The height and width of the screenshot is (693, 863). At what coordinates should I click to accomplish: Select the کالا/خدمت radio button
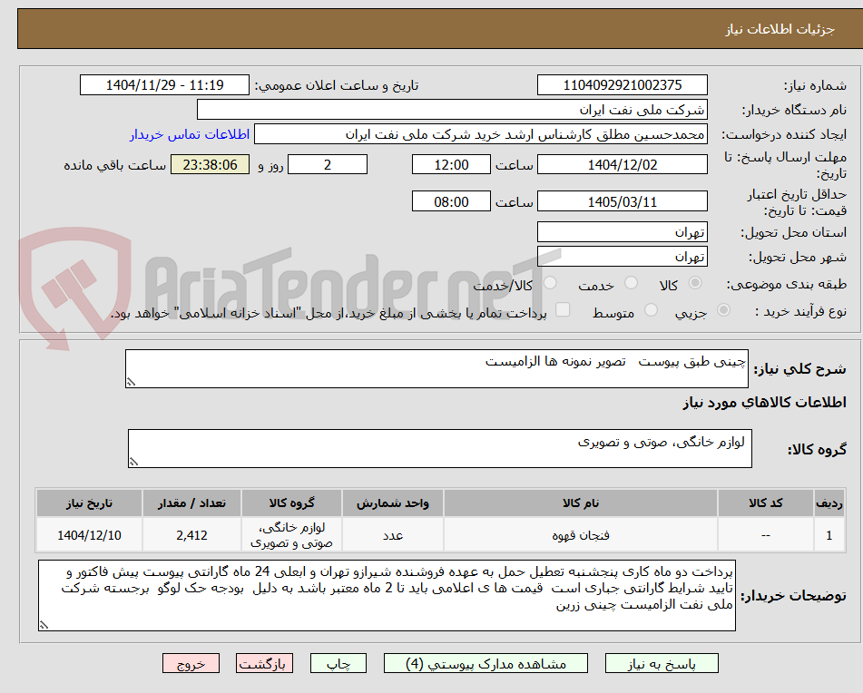550,283
